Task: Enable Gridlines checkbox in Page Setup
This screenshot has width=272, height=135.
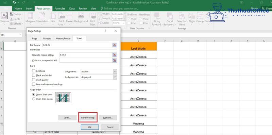Action: click(34, 71)
